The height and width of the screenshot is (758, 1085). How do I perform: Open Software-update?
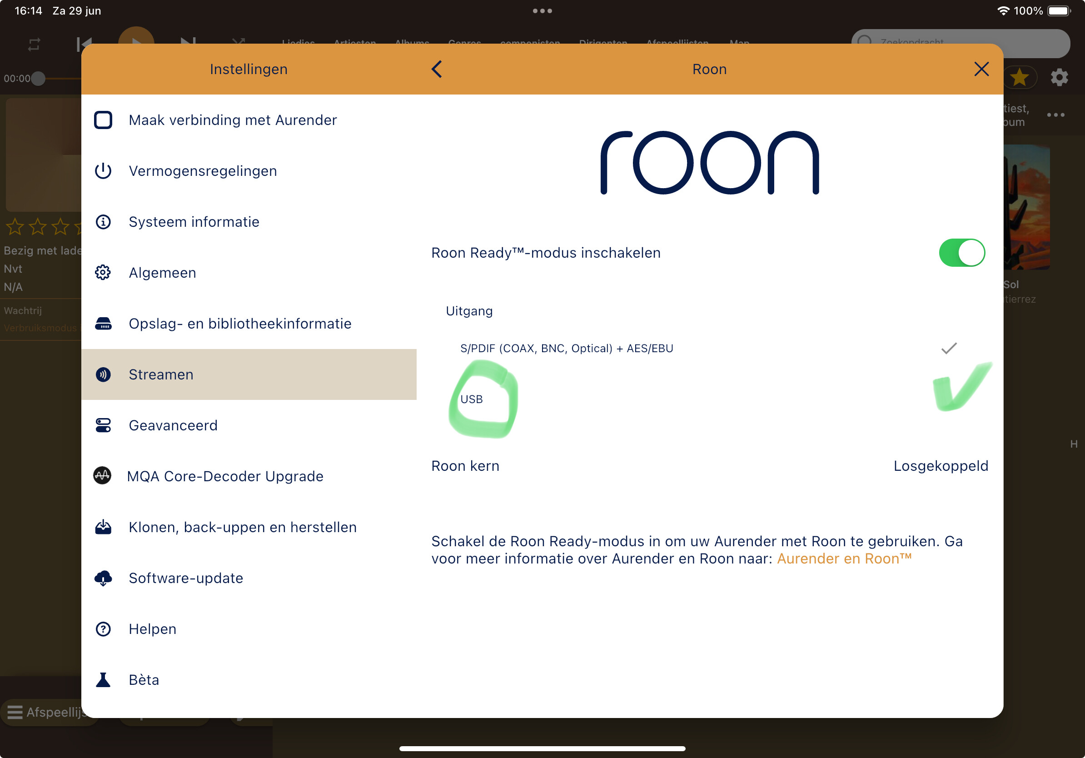(x=249, y=578)
